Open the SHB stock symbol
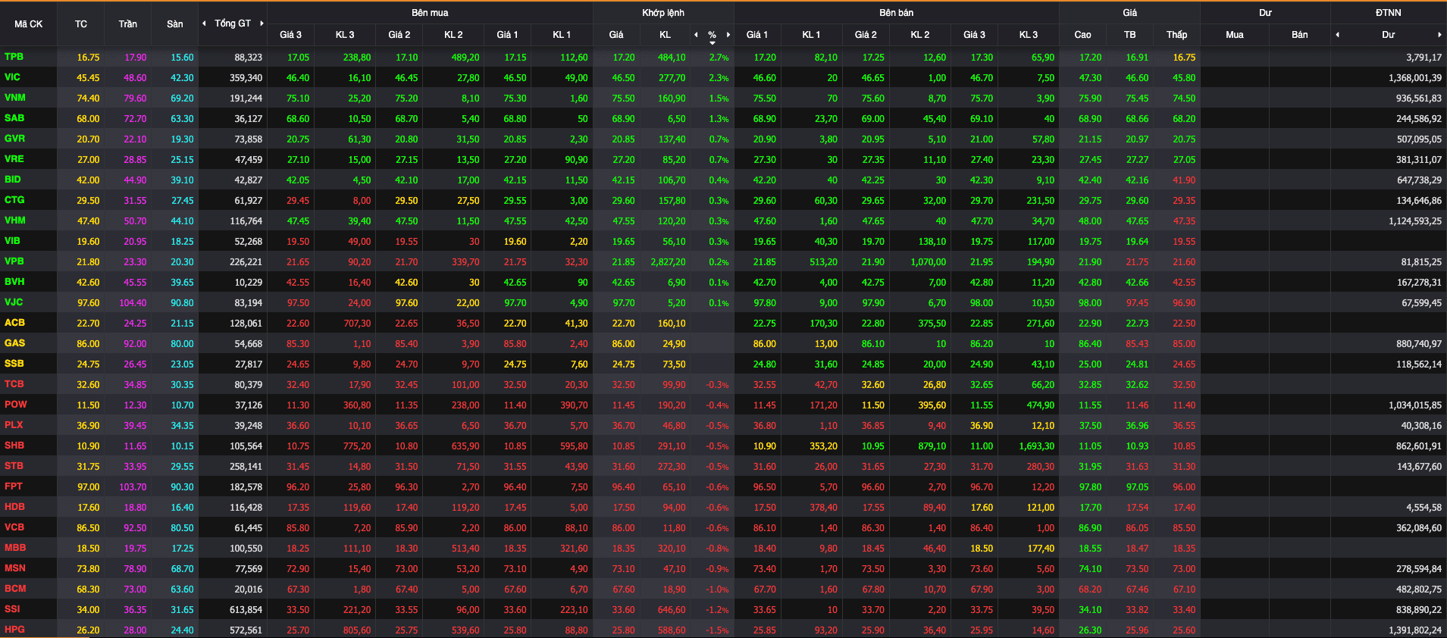 pyautogui.click(x=14, y=446)
